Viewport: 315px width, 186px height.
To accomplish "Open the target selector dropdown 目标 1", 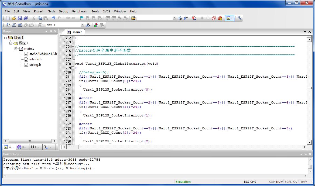I will click(x=82, y=25).
